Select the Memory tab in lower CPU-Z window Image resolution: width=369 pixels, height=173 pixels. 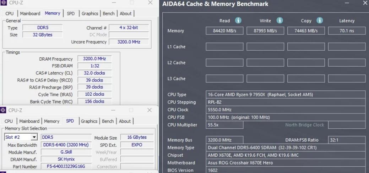click(x=51, y=121)
